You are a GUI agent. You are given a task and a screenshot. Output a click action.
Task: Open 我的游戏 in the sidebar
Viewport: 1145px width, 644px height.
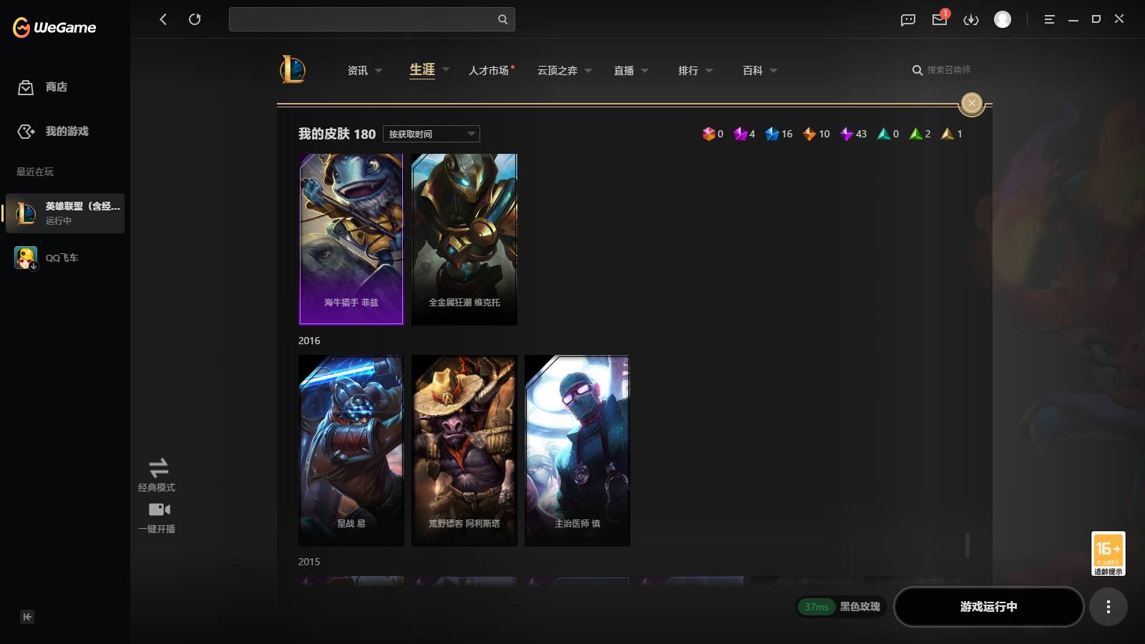pyautogui.click(x=54, y=132)
